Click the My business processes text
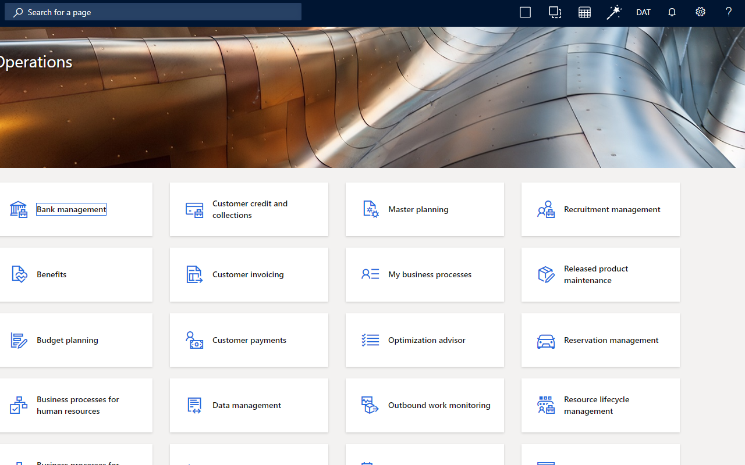 (x=430, y=274)
